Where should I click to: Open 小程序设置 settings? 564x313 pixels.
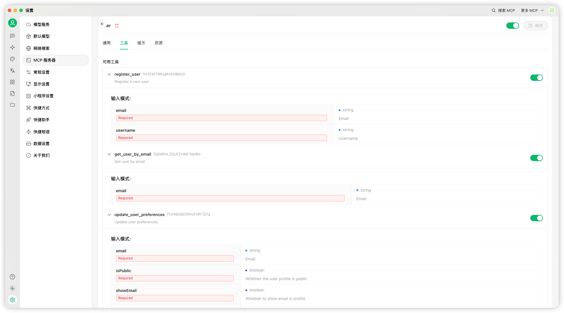click(56, 96)
